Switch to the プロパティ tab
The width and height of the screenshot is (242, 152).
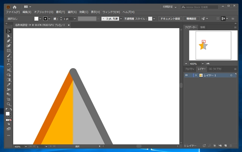pos(189,69)
